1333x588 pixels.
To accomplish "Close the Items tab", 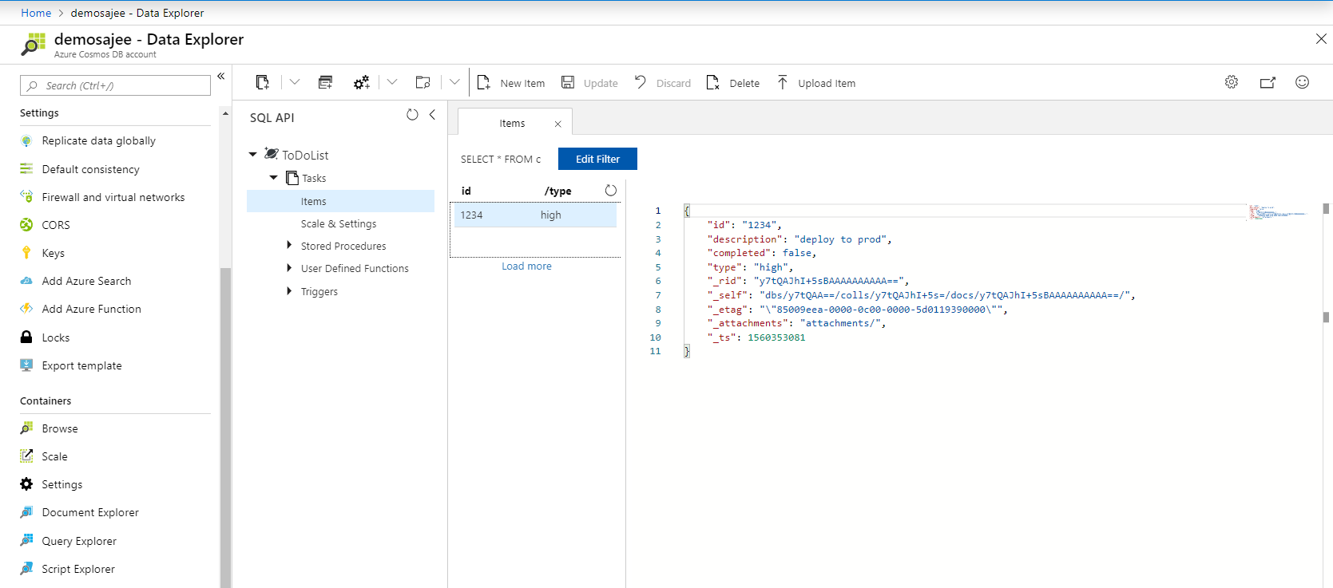I will pyautogui.click(x=558, y=124).
